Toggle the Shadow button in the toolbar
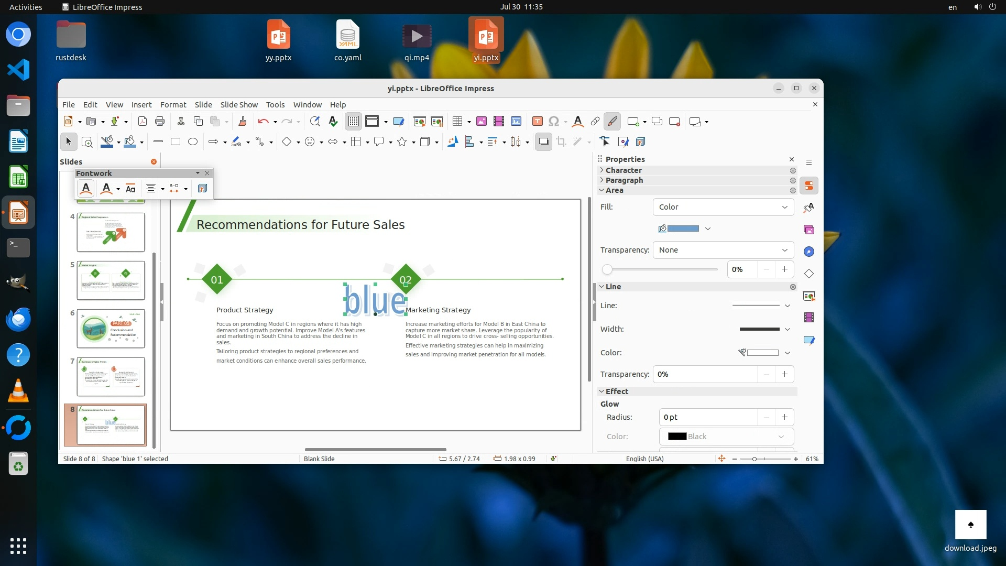Image resolution: width=1006 pixels, height=566 pixels. 543,141
